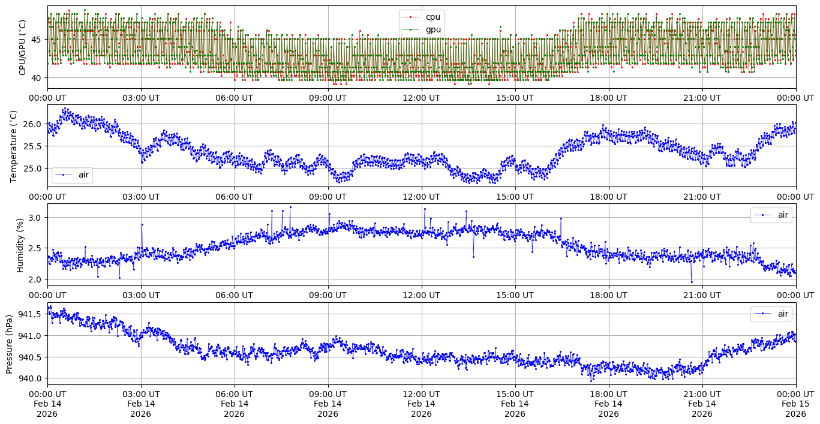Click the 'air' legend in Pressure plot
Screen dimensions: 820x424
pos(771,314)
